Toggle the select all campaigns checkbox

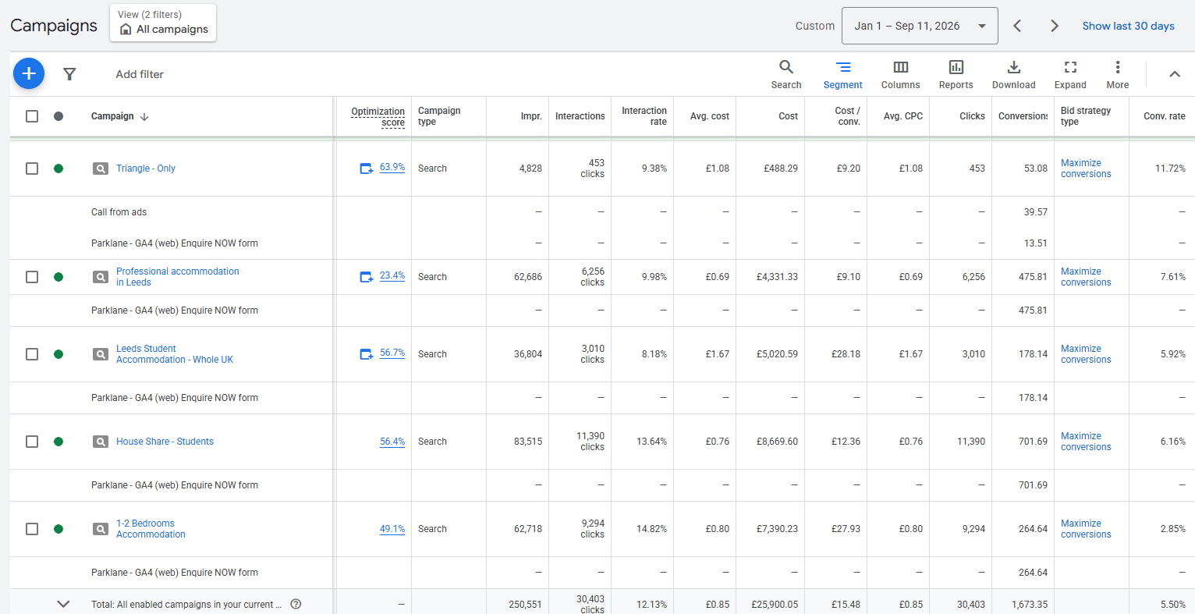[32, 116]
